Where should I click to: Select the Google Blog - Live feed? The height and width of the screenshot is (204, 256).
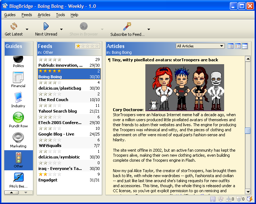coord(69,132)
